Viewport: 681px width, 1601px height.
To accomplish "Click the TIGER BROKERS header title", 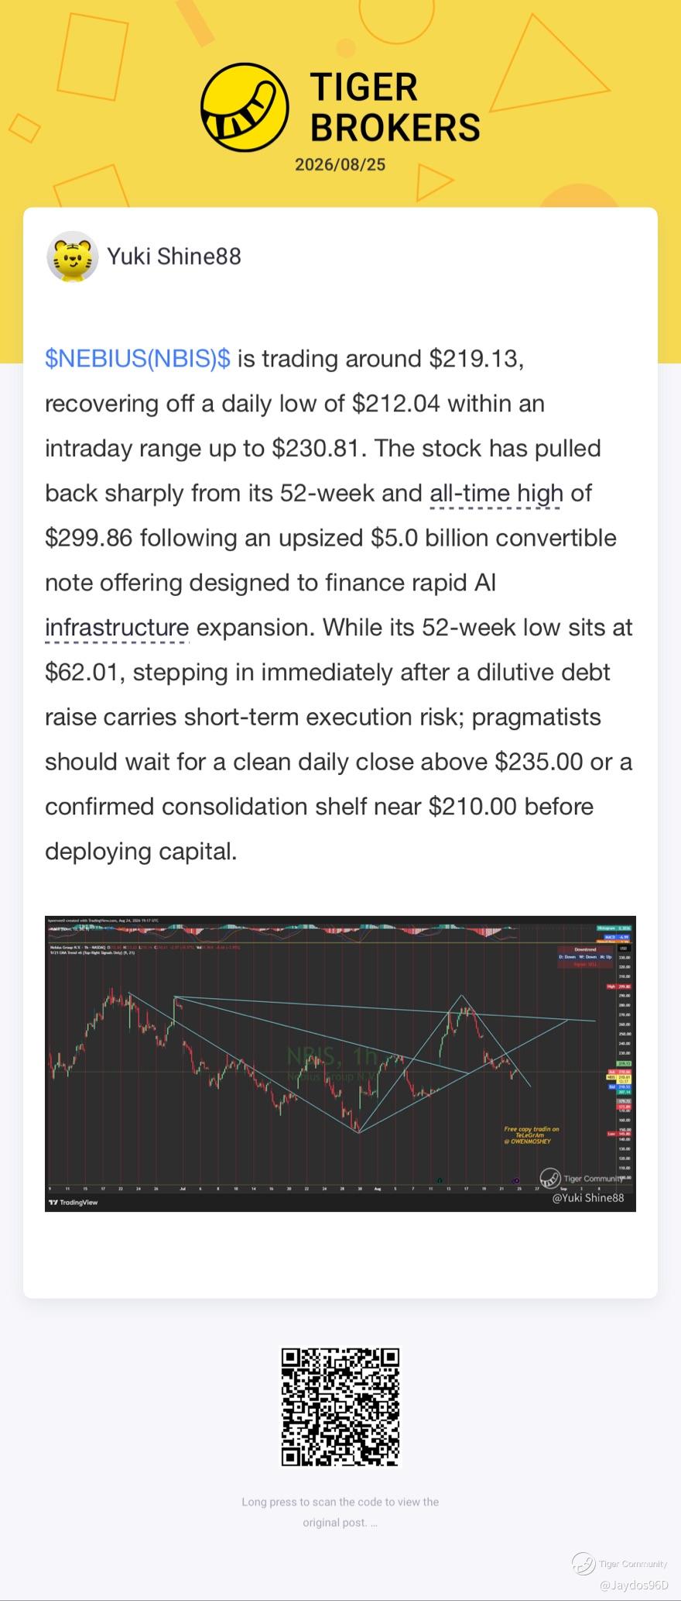I will coord(395,108).
